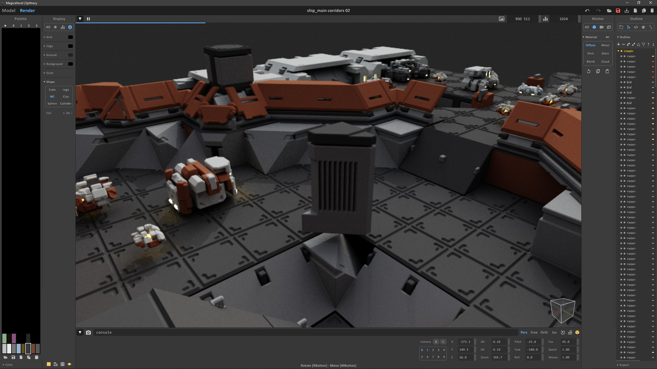
Task: Click the image size icon beside 900
Action: [x=501, y=19]
